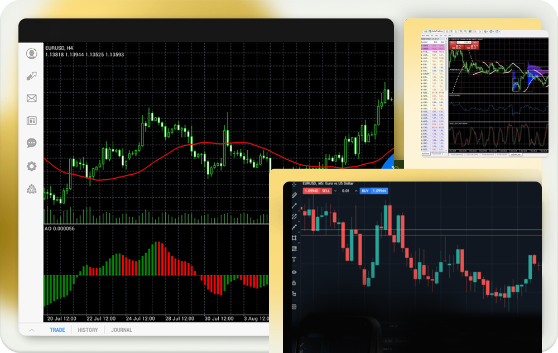Open the account profile icon in sidebar
The height and width of the screenshot is (353, 558).
click(31, 54)
